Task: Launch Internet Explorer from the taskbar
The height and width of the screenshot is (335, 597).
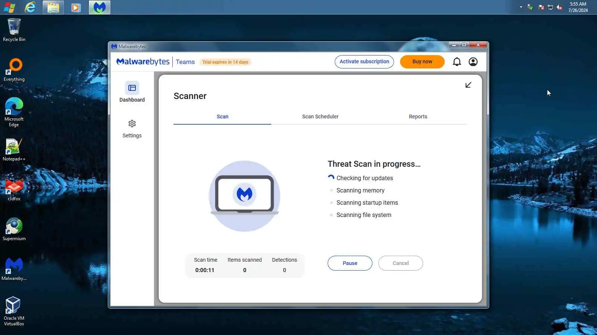Action: [30, 7]
